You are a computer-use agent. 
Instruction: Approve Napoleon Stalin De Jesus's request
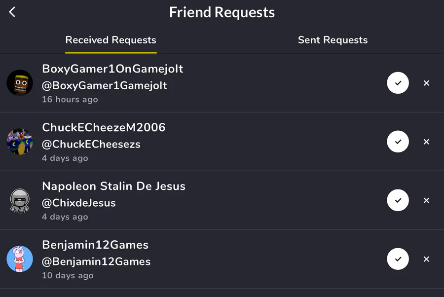coord(398,200)
